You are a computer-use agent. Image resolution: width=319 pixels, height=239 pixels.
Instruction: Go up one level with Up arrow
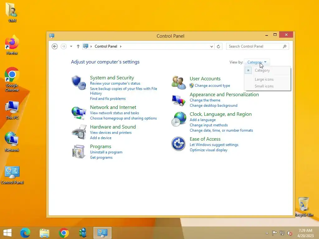click(78, 46)
